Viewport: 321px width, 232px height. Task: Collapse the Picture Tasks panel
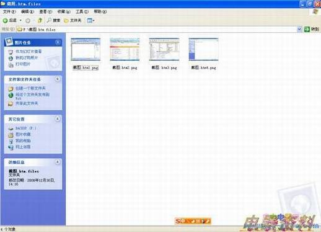pyautogui.click(x=58, y=42)
